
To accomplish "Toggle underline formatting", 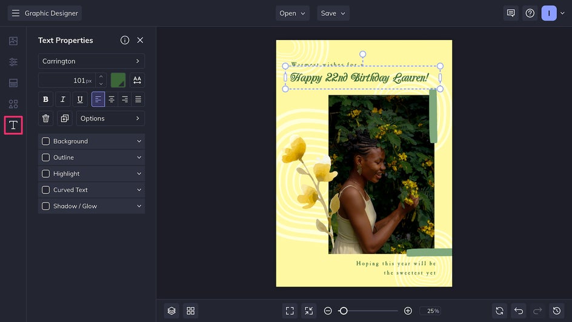I will pos(80,99).
